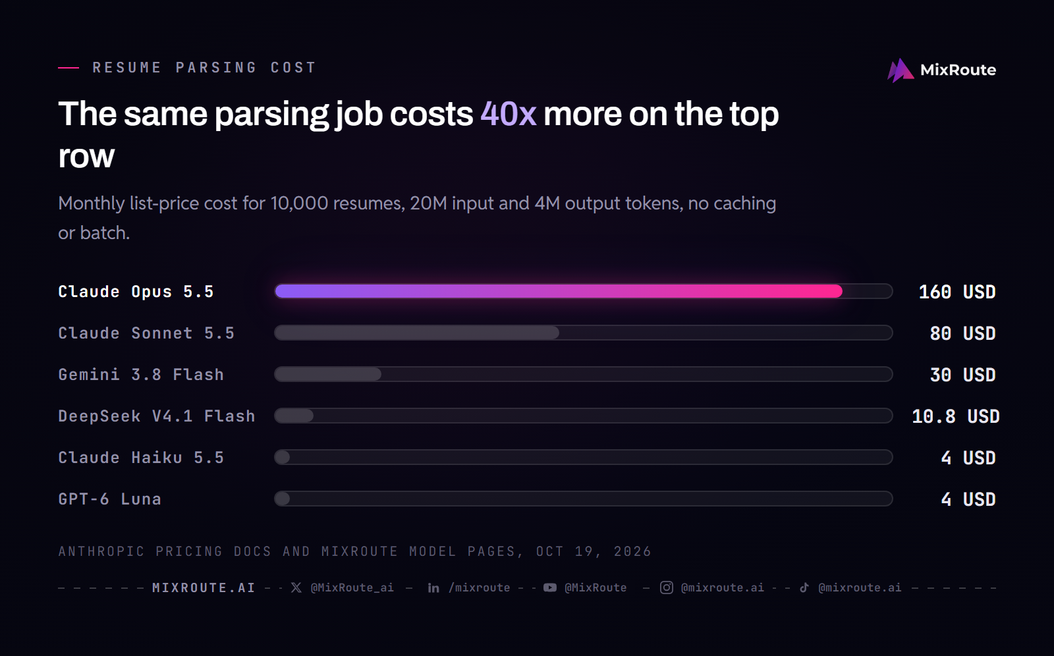This screenshot has width=1054, height=656.
Task: Click the '4 USD' value for Claude Haiku
Action: click(968, 458)
